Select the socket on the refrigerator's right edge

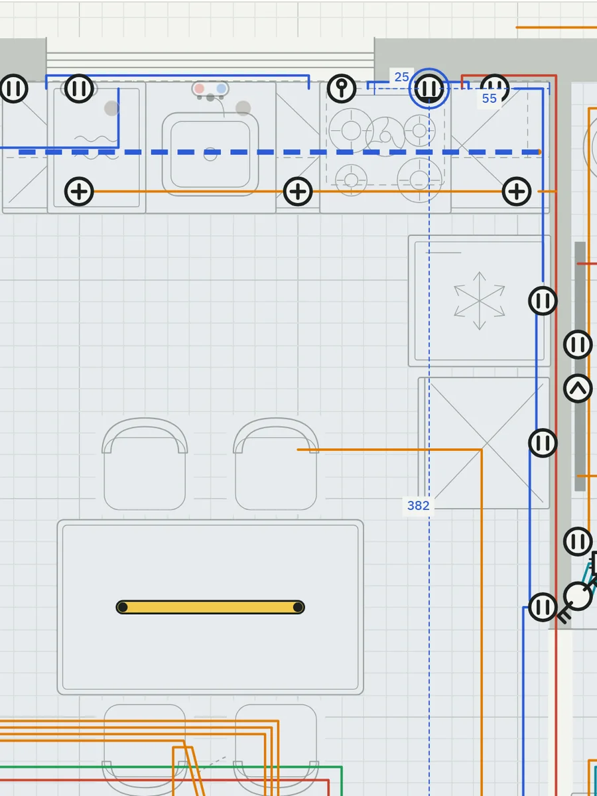(x=543, y=300)
